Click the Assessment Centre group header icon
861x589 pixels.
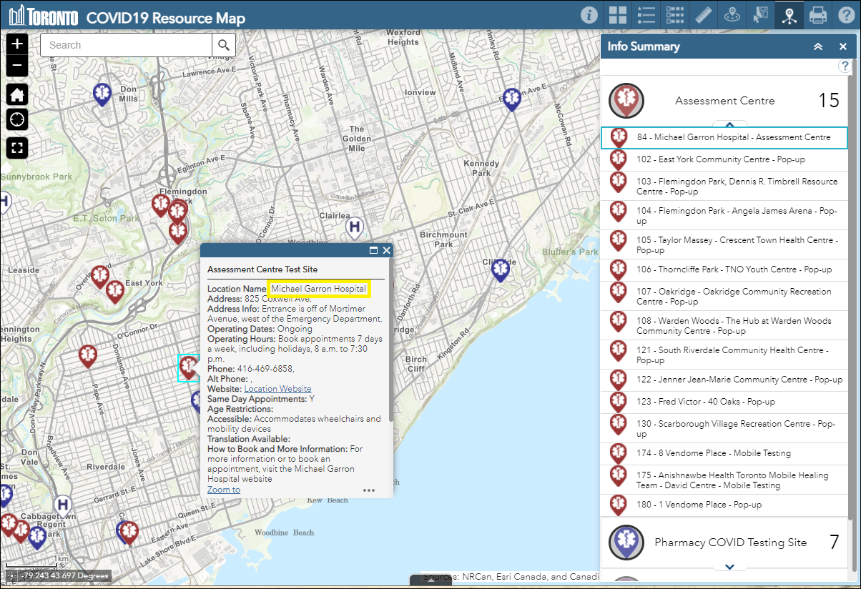tap(626, 101)
